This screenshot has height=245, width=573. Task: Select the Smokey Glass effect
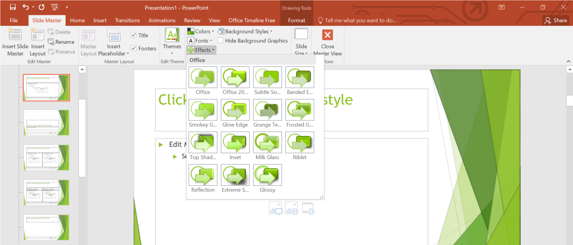[203, 114]
